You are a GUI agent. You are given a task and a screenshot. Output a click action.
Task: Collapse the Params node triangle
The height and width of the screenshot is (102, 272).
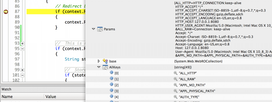coord(93,29)
